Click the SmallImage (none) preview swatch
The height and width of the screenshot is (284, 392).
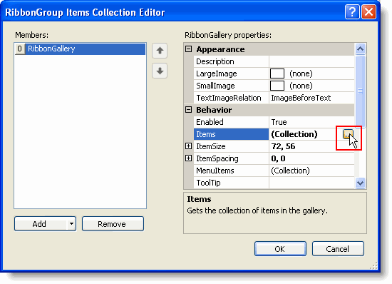pos(277,86)
